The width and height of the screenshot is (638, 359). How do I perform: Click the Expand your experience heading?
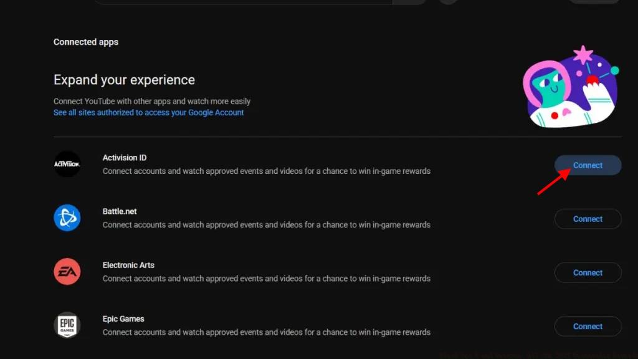123,80
